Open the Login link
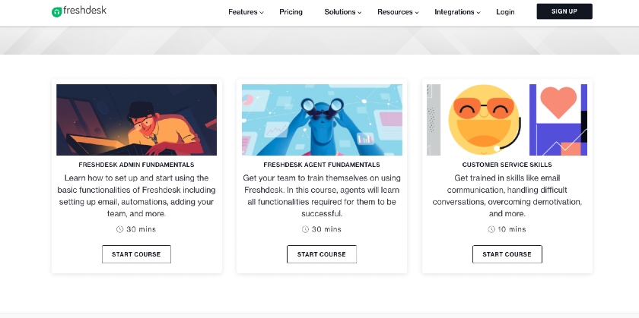This screenshot has width=639, height=318. pyautogui.click(x=505, y=12)
